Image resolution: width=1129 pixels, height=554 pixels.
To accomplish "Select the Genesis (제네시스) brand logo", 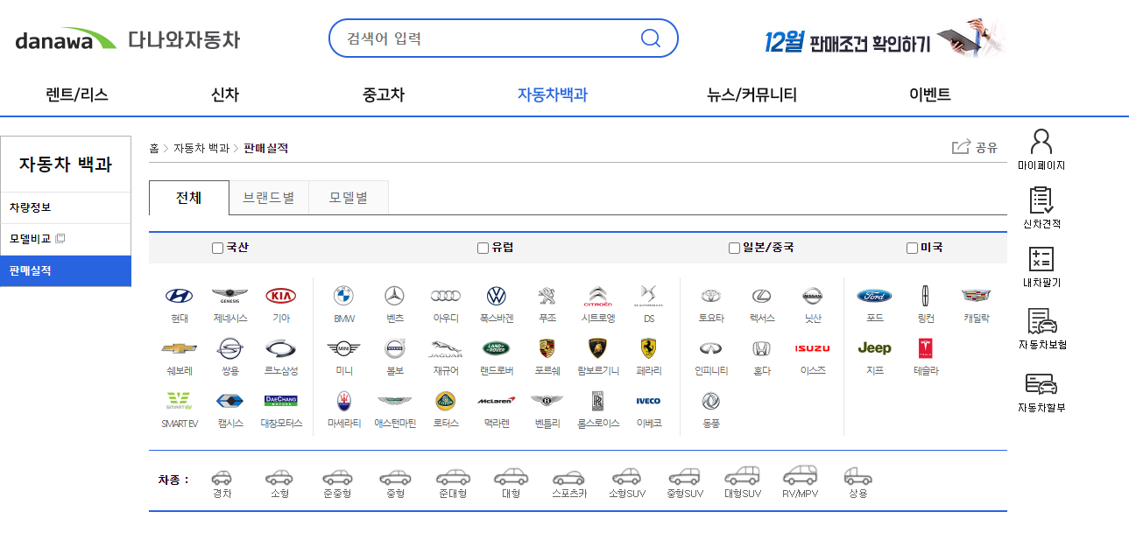I will [230, 296].
